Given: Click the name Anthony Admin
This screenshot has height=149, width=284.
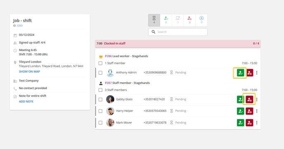Looking at the screenshot, I should point(126,72).
